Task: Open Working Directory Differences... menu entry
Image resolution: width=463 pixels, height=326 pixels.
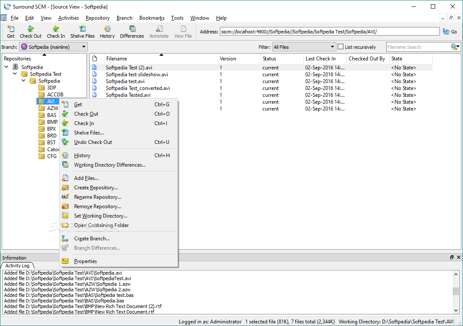Action: [119, 165]
